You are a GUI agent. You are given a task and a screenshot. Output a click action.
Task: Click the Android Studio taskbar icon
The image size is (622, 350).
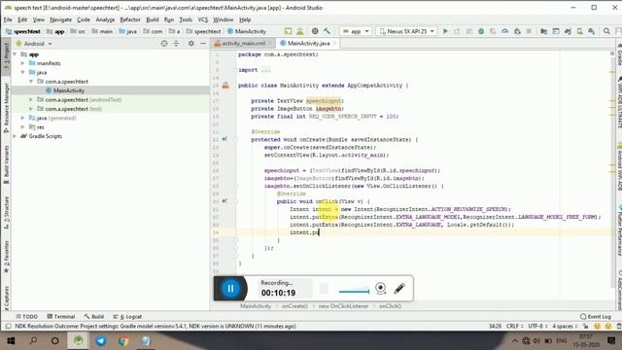click(x=78, y=340)
